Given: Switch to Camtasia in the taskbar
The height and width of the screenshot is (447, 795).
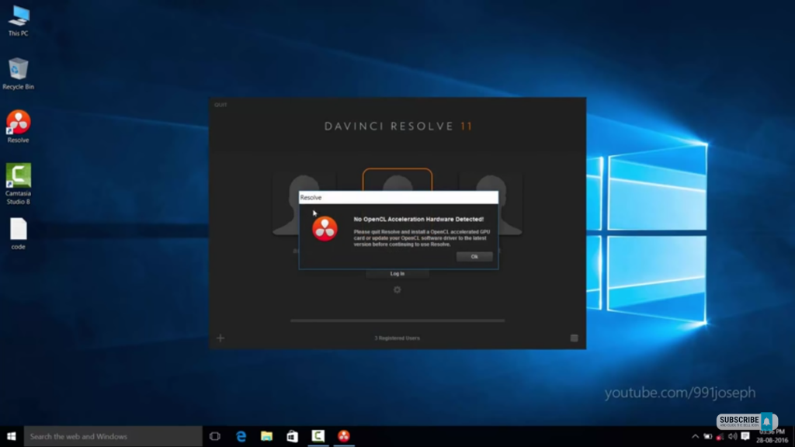Looking at the screenshot, I should (x=318, y=436).
